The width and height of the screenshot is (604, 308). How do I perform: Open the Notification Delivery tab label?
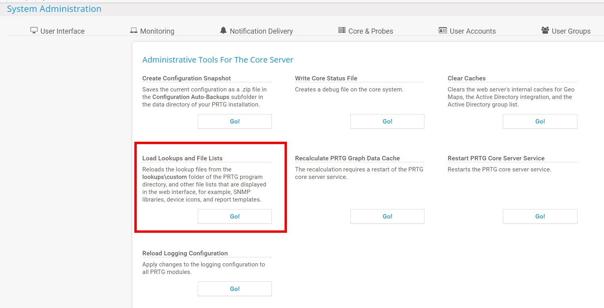261,31
